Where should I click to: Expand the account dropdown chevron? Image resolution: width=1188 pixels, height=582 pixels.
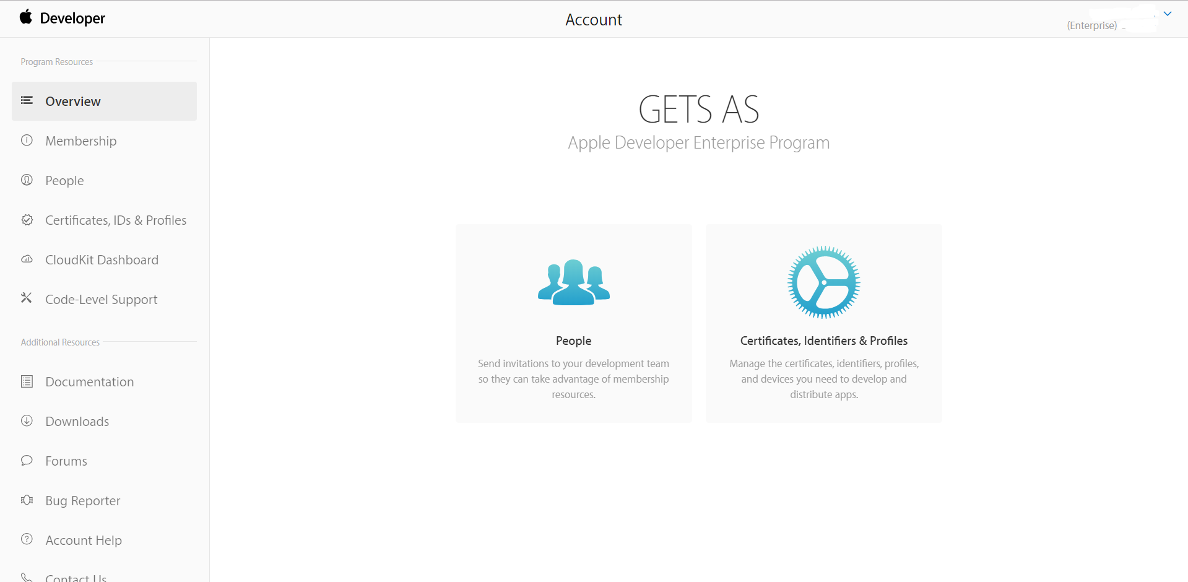pos(1168,14)
